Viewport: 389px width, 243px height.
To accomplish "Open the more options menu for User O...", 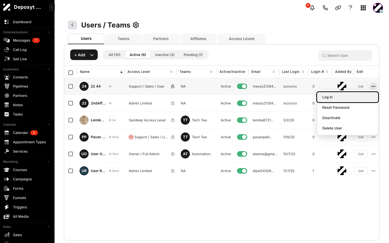I will (x=373, y=154).
